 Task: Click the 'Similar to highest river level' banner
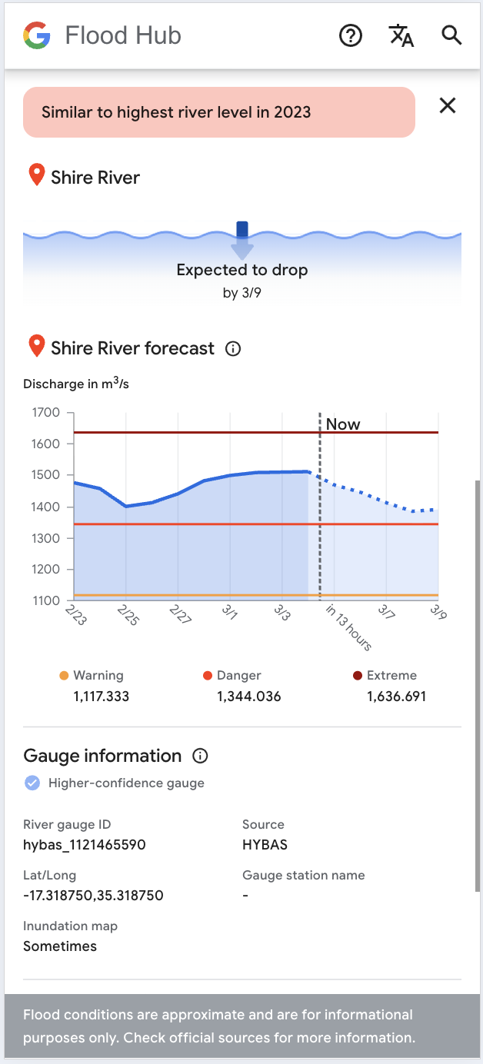pos(219,112)
